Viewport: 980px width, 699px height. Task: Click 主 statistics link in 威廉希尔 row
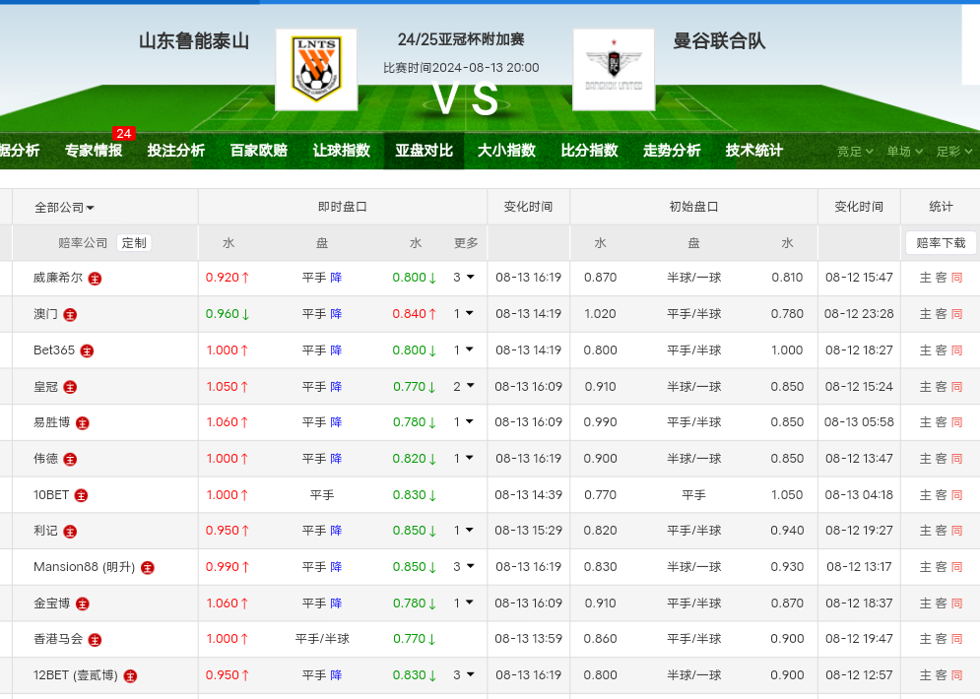pyautogui.click(x=926, y=278)
